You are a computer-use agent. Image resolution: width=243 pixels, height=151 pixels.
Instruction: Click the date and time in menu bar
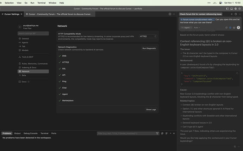click(x=232, y=3)
